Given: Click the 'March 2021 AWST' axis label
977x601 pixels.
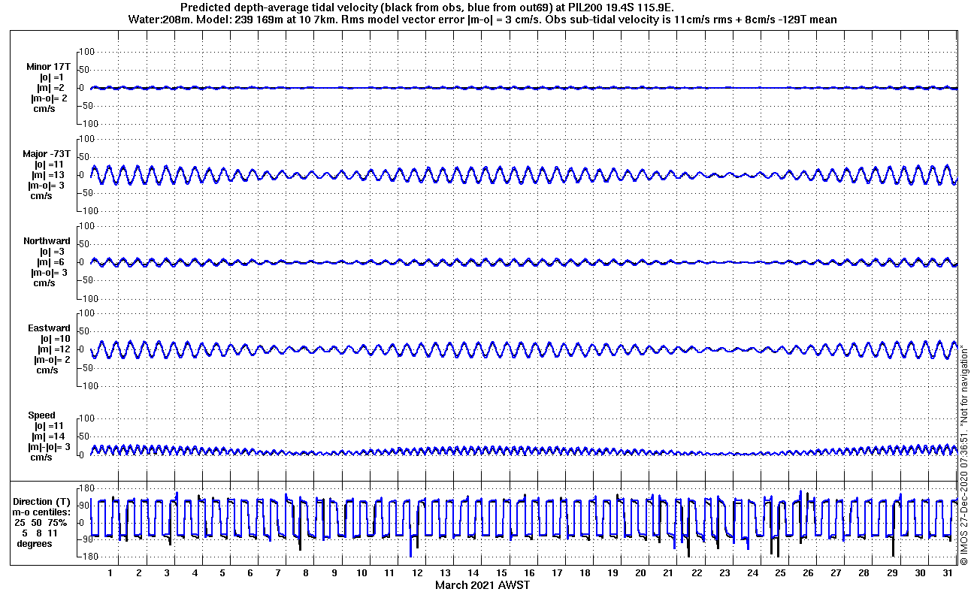Looking at the screenshot, I should tap(482, 585).
